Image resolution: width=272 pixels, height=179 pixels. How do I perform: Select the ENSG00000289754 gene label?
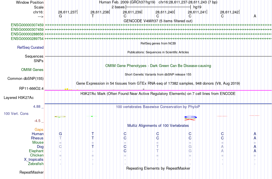tap(27, 39)
